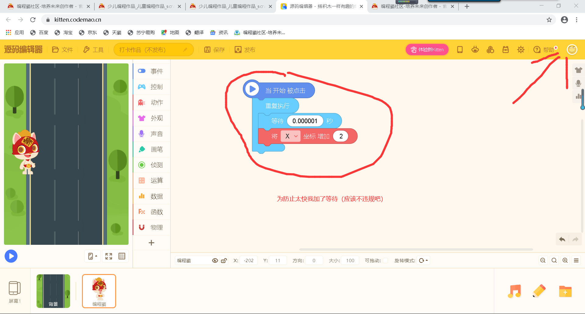This screenshot has width=585, height=314.
Task: Open the backpack icon in header
Action: 505,49
